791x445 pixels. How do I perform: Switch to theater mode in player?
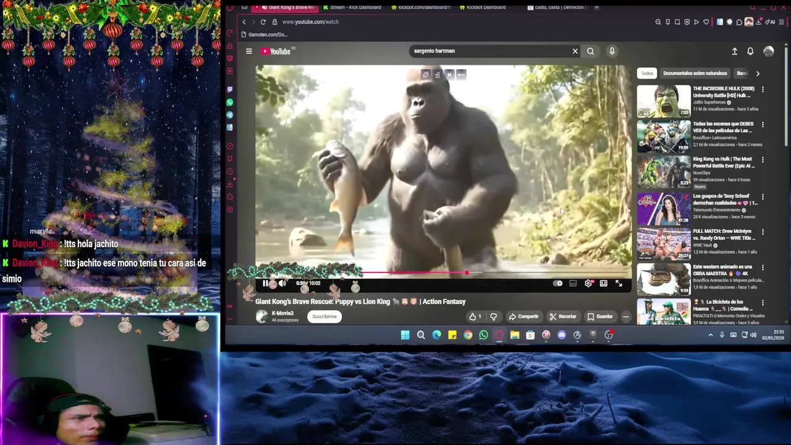[603, 284]
